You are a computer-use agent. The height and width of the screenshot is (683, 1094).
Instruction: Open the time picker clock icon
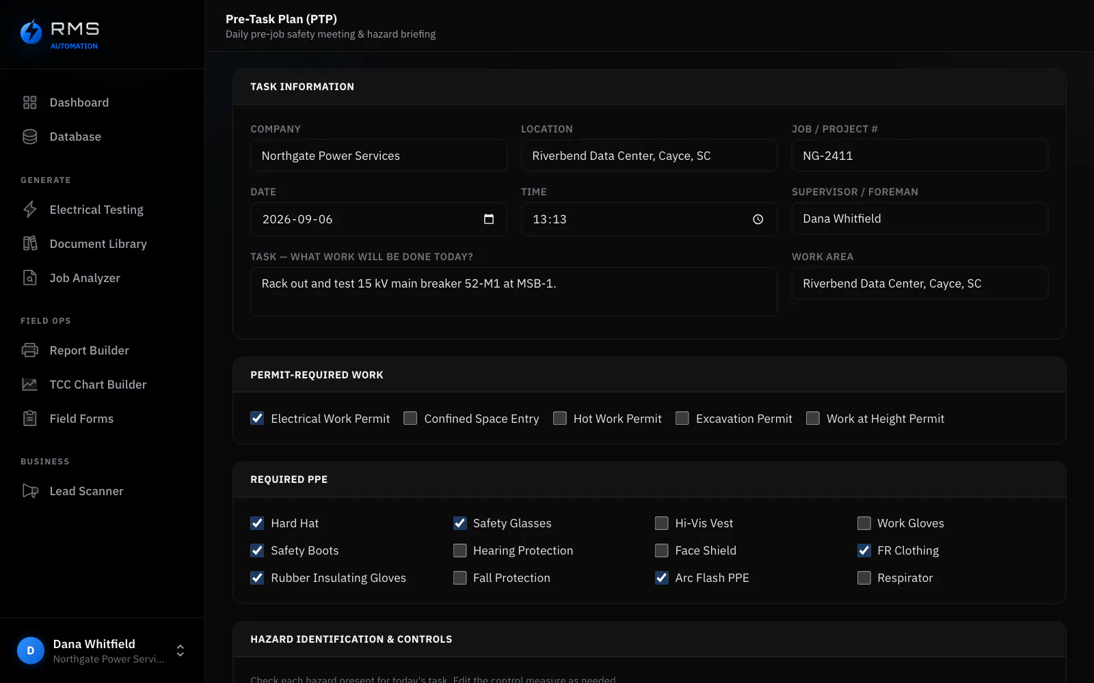click(758, 219)
